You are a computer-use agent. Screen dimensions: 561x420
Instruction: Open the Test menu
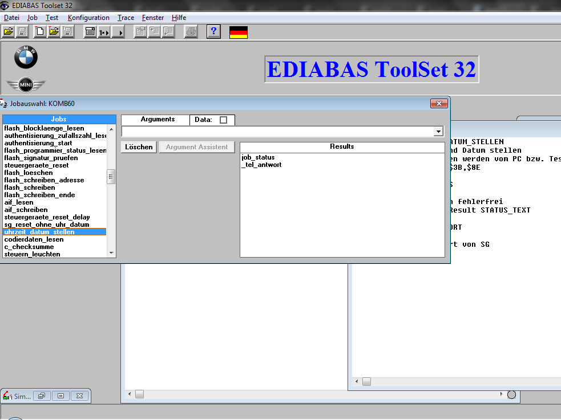point(51,18)
